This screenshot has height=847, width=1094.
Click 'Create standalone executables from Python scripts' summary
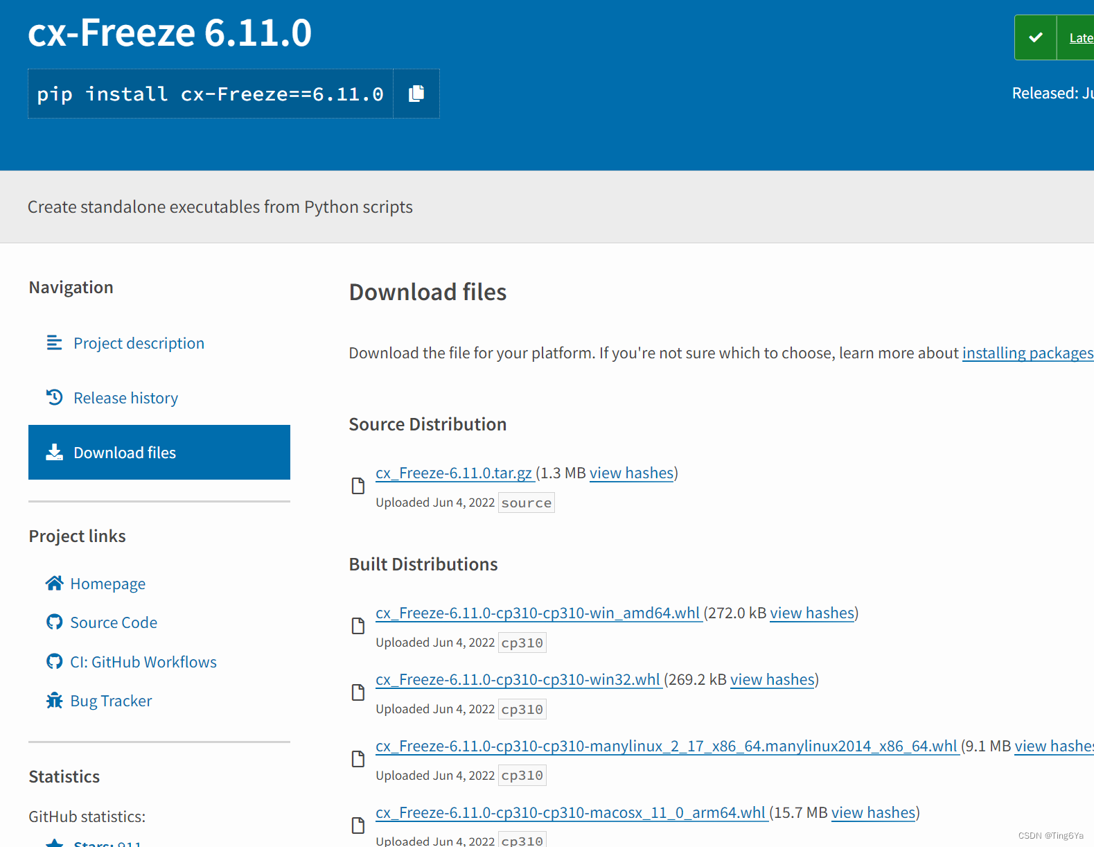point(220,207)
